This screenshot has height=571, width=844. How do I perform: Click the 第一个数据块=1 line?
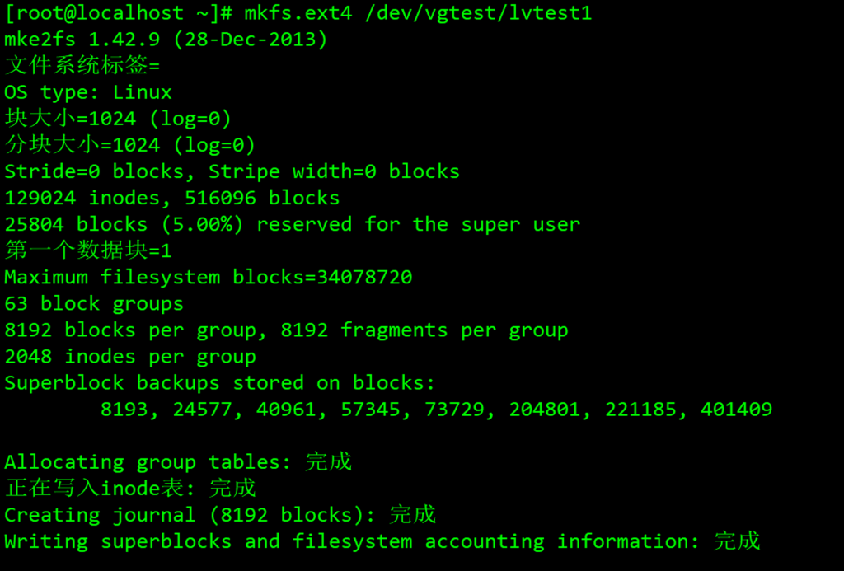point(88,250)
